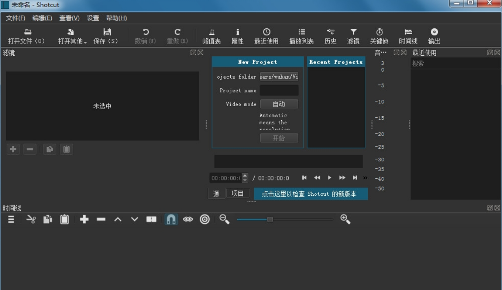The height and width of the screenshot is (290, 502).
Task: Open the 历史 history panel
Action: click(330, 36)
